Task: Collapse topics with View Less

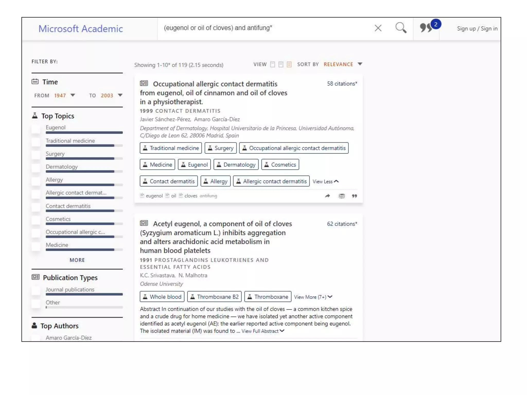Action: 326,182
